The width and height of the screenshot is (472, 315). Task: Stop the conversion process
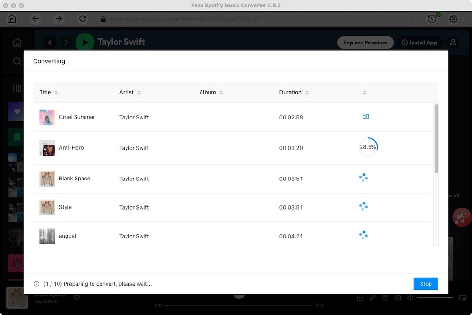pos(425,284)
